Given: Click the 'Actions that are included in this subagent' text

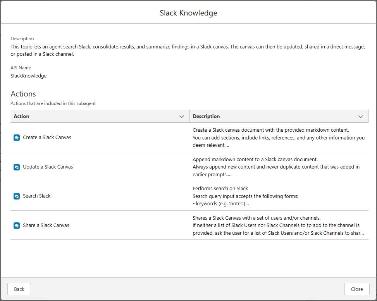Looking at the screenshot, I should click(x=53, y=103).
